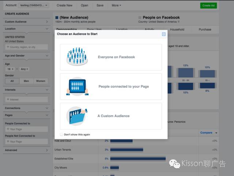Click the blue New Audience color square

[57, 18]
